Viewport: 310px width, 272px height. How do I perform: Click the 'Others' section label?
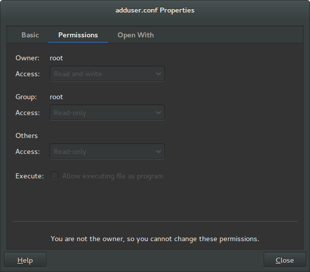[x=26, y=136]
